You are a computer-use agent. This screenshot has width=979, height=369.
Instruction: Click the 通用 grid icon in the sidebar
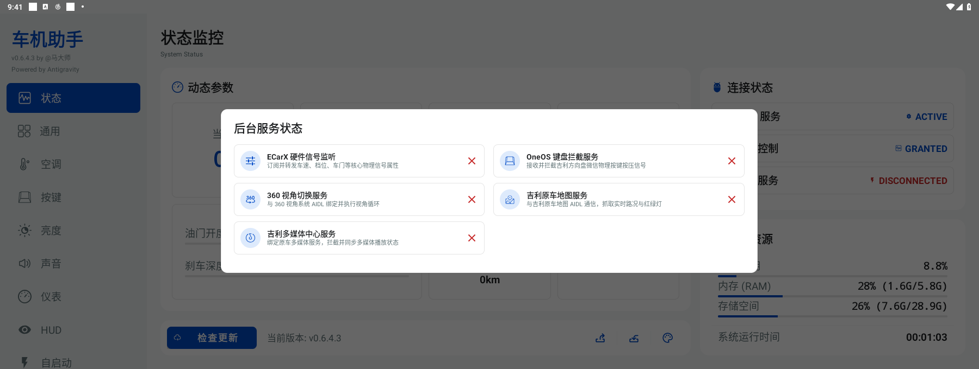click(24, 131)
